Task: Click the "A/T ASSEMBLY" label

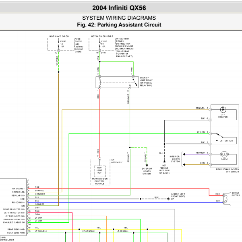Action: click(x=117, y=161)
